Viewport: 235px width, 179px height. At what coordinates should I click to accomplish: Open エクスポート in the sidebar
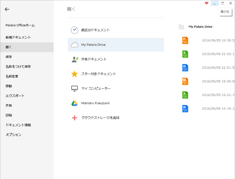point(27,96)
